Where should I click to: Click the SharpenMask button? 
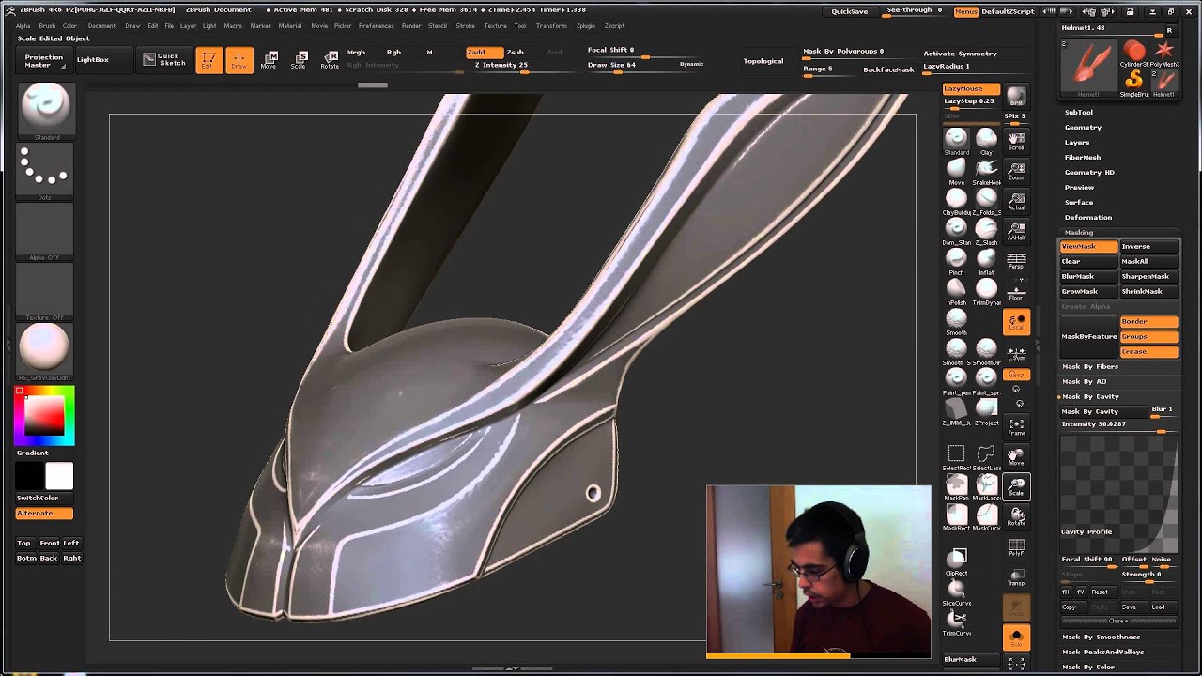[1148, 276]
